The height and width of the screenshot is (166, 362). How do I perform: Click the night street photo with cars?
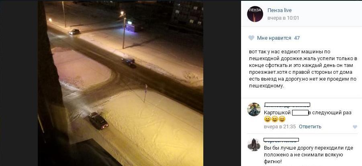tap(121, 83)
